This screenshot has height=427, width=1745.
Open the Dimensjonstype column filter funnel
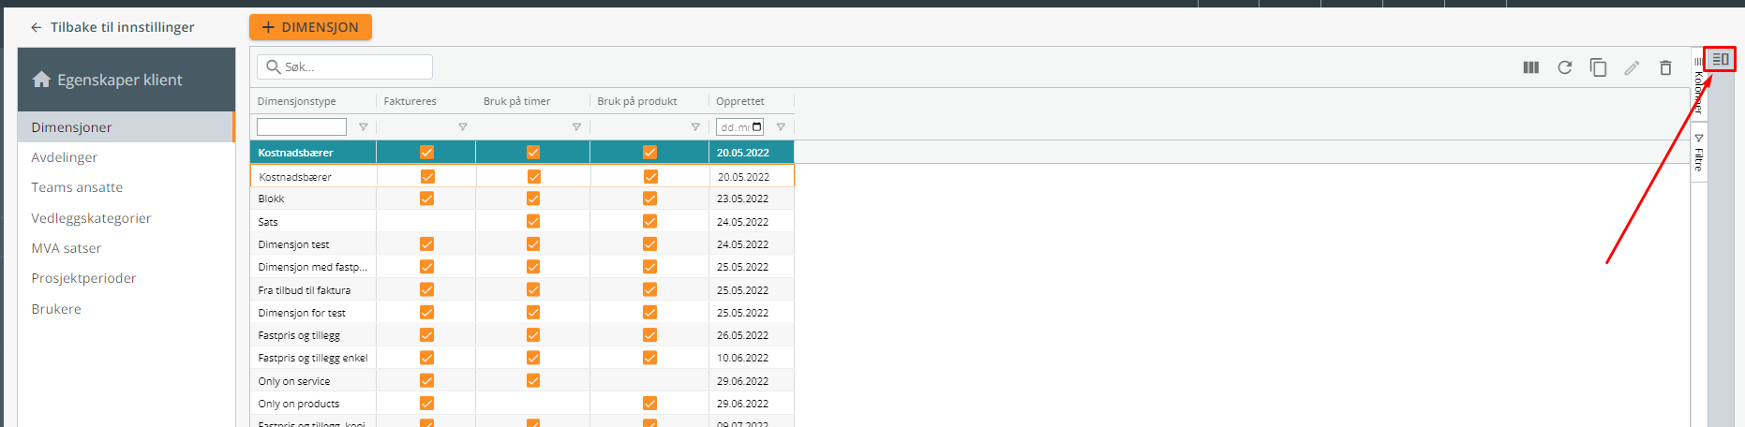[363, 127]
